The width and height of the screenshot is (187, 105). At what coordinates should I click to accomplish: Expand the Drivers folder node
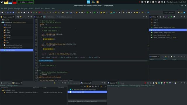pos(3,32)
